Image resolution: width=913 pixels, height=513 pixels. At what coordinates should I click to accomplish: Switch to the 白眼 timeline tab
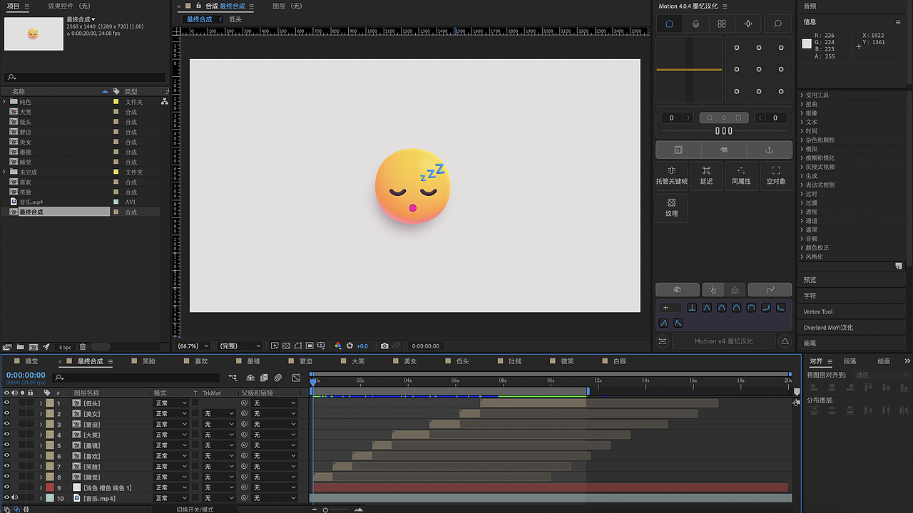click(620, 361)
